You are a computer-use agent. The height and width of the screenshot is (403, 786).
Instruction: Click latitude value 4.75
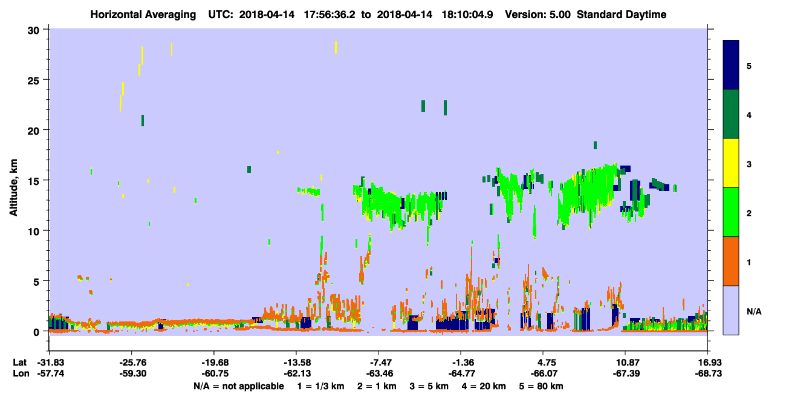click(x=543, y=362)
